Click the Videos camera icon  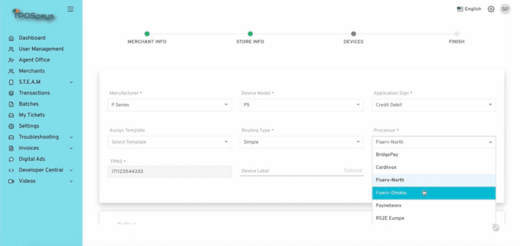(x=12, y=181)
